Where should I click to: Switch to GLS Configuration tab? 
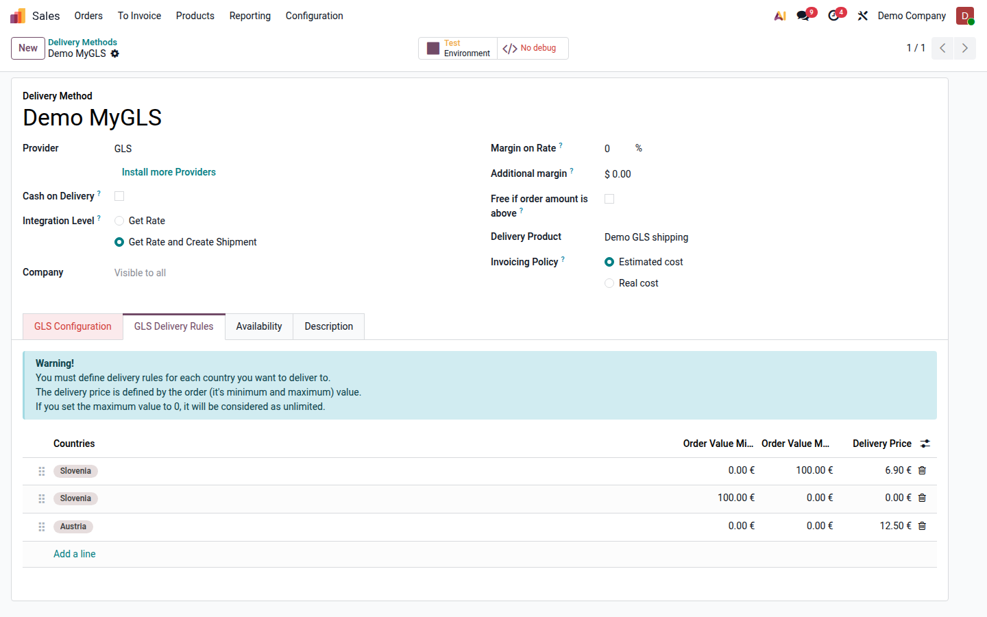coord(73,326)
